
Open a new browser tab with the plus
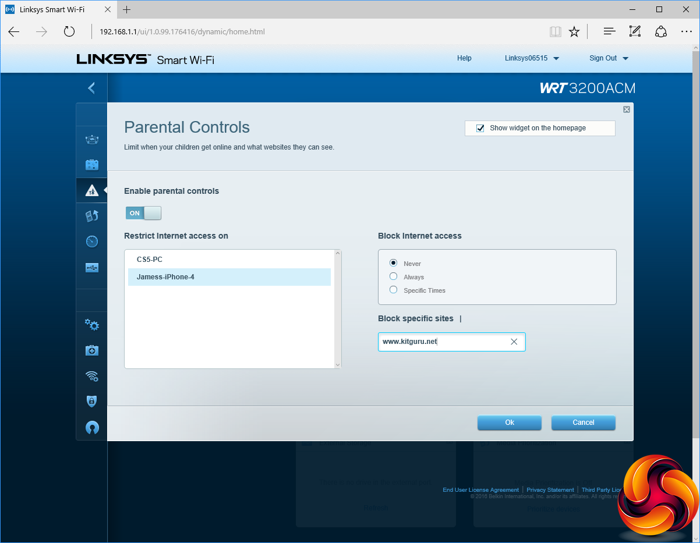click(127, 10)
